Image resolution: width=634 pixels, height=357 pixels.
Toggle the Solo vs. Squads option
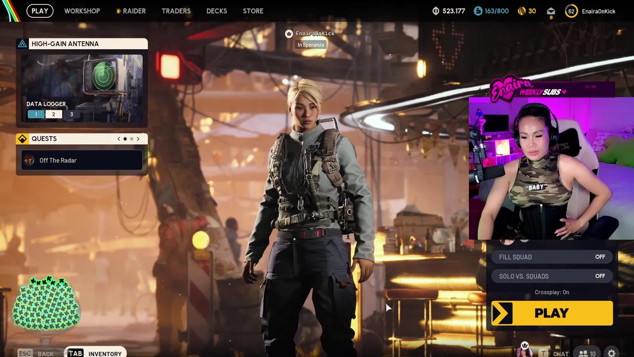[x=552, y=276]
